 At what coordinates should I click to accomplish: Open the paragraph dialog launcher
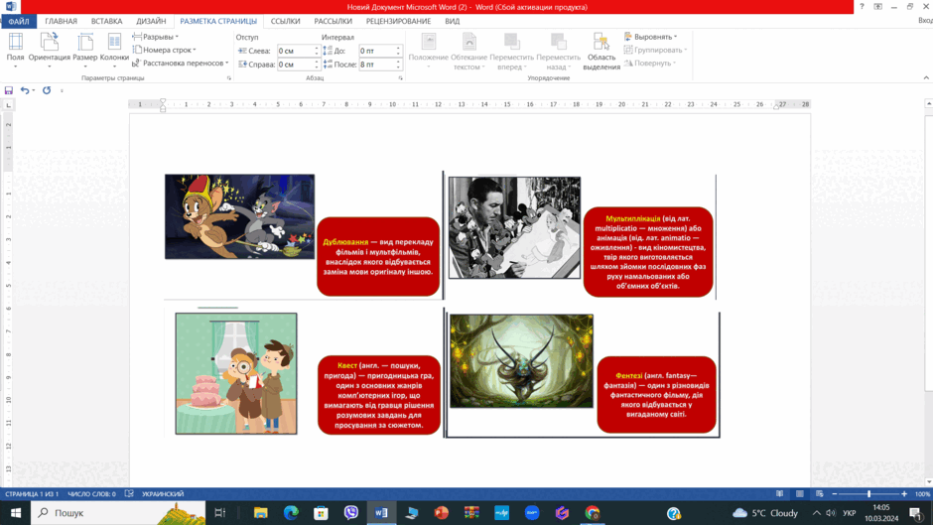pyautogui.click(x=400, y=78)
